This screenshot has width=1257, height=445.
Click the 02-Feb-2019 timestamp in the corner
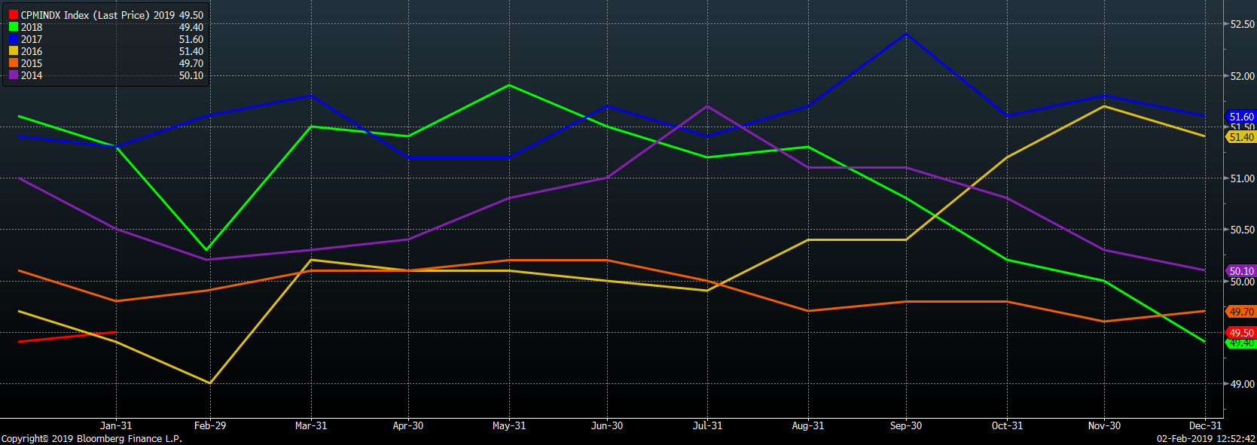click(1206, 439)
